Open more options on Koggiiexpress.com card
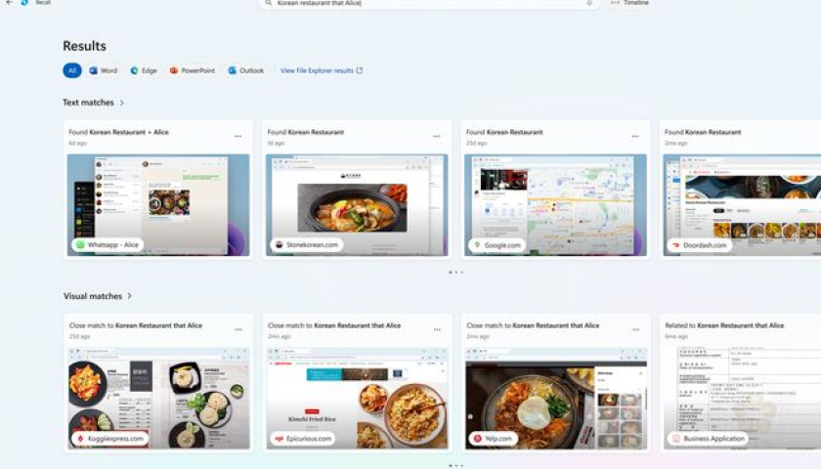 [x=238, y=330]
